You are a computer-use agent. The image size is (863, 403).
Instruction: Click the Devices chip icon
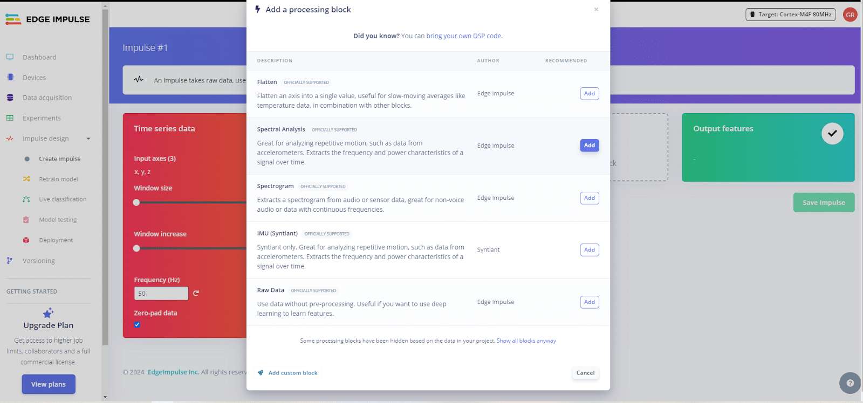tap(10, 78)
